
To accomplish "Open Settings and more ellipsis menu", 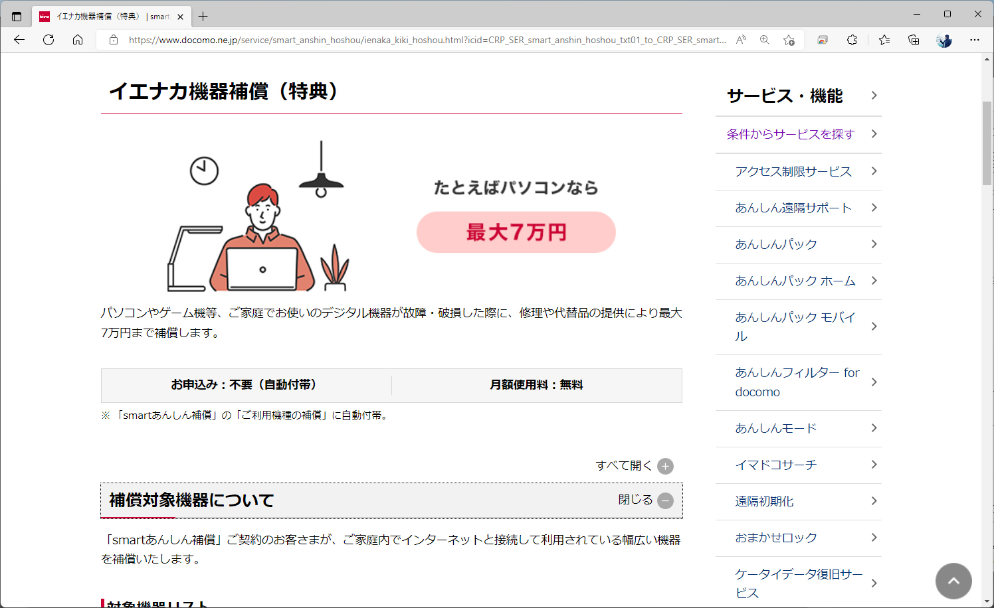I will (x=975, y=40).
